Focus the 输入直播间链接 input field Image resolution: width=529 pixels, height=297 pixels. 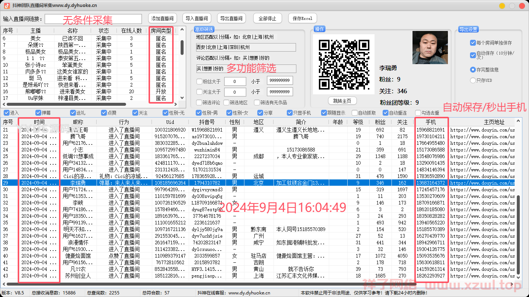coord(93,19)
